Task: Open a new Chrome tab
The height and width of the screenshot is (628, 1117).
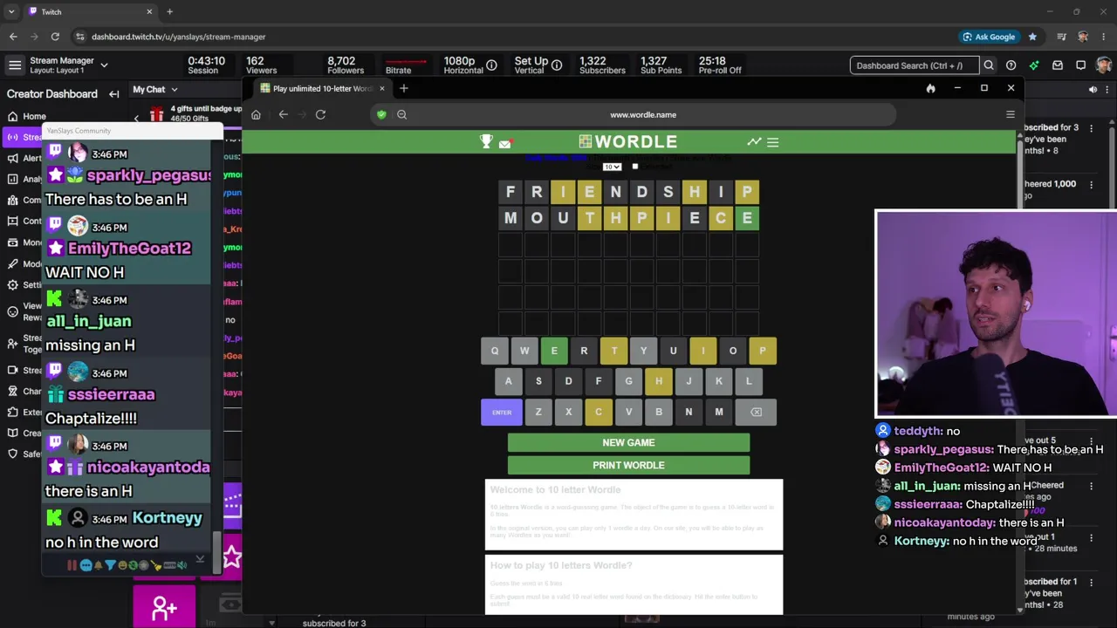Action: [x=169, y=11]
